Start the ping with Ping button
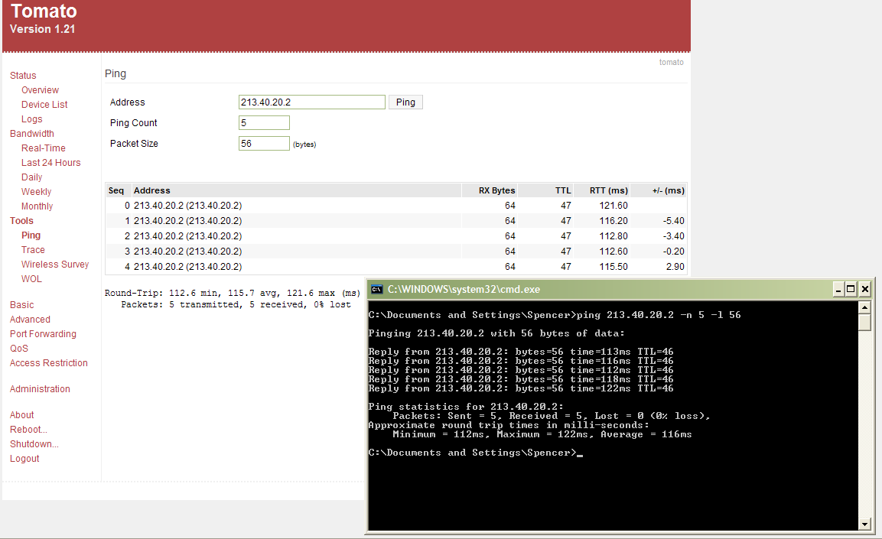This screenshot has width=882, height=539. click(405, 102)
